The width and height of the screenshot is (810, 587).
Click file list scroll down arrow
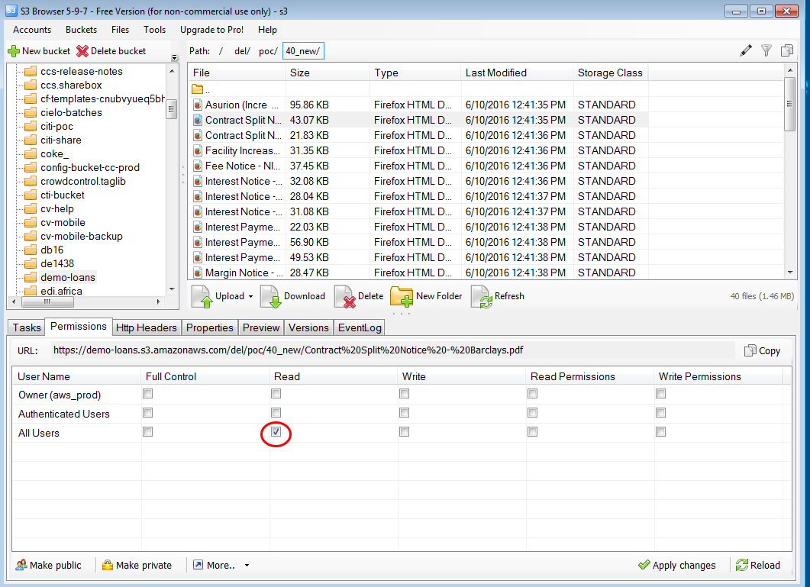pyautogui.click(x=790, y=273)
